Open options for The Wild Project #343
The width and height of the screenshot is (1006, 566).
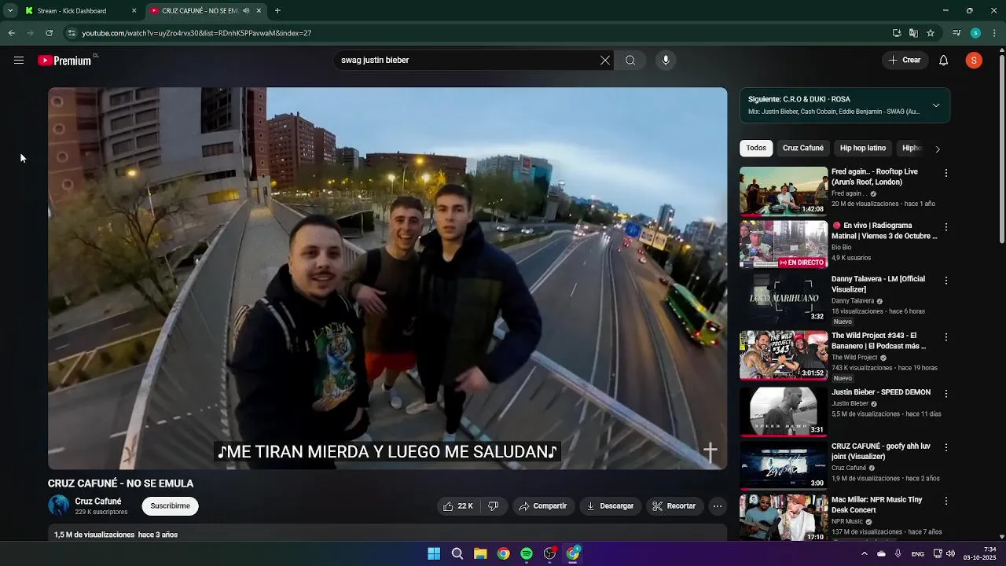[x=946, y=337]
